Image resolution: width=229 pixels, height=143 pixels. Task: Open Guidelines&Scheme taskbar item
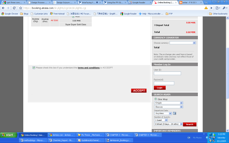click(x=90, y=140)
